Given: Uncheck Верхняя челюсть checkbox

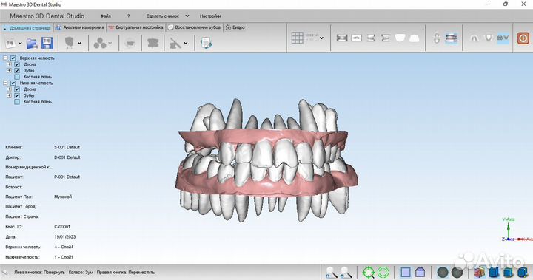Looking at the screenshot, I should tap(13, 58).
